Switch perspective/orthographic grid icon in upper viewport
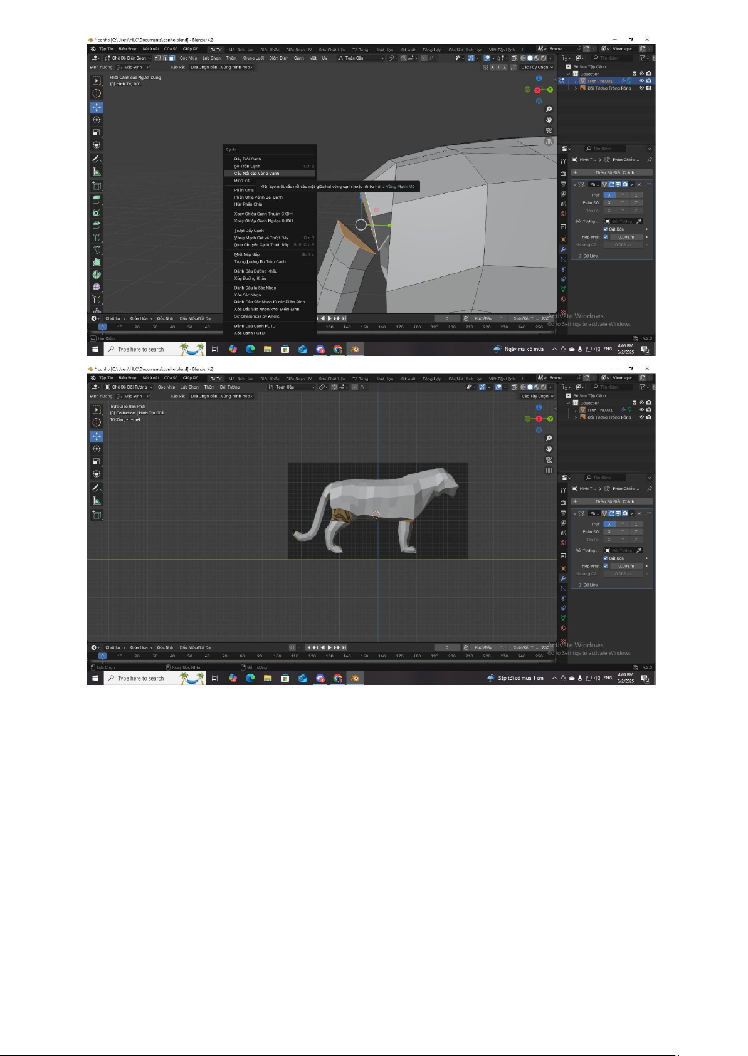Screen dimensions: 748x1056 click(x=549, y=141)
